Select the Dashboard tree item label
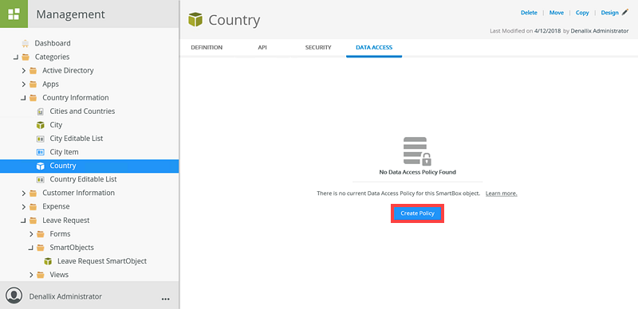 click(53, 43)
